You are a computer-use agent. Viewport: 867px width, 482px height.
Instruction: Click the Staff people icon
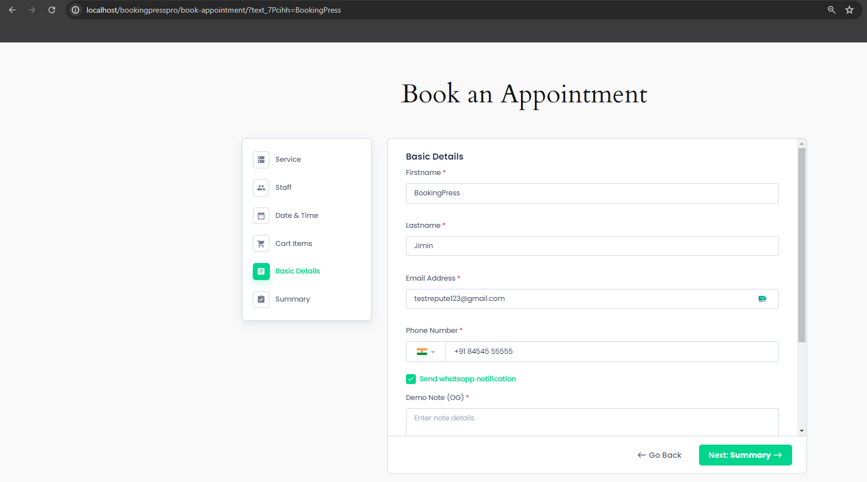pyautogui.click(x=261, y=188)
